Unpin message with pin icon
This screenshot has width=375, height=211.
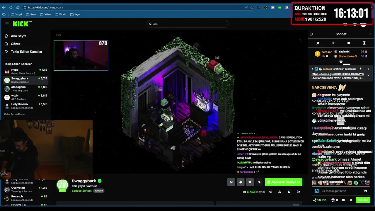click(361, 69)
